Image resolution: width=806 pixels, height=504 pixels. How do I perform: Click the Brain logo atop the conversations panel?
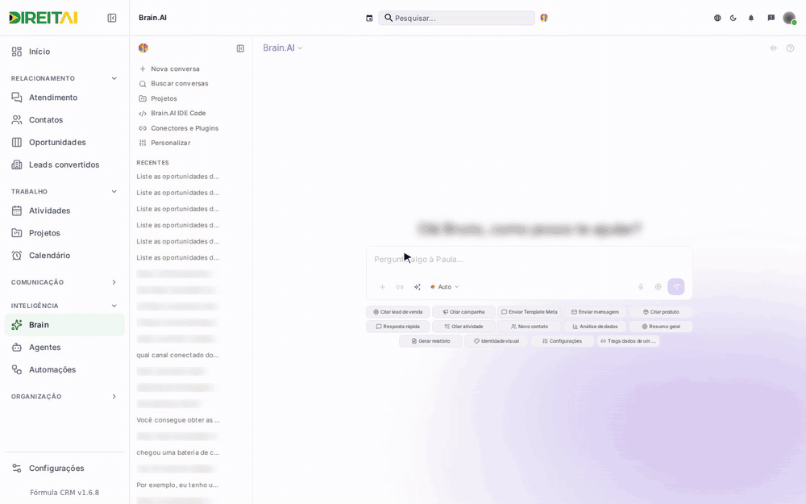point(143,48)
